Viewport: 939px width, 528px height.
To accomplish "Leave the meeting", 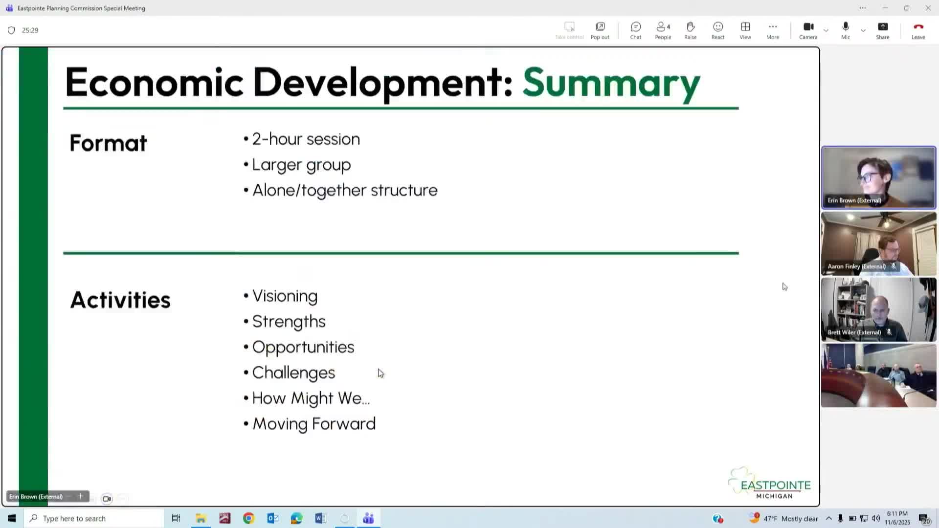I will 917,30.
